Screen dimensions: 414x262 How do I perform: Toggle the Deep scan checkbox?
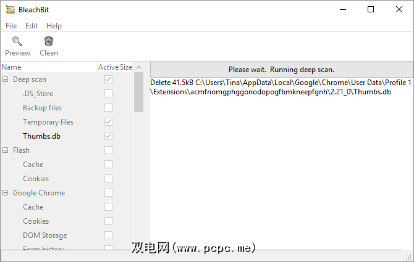(x=108, y=80)
